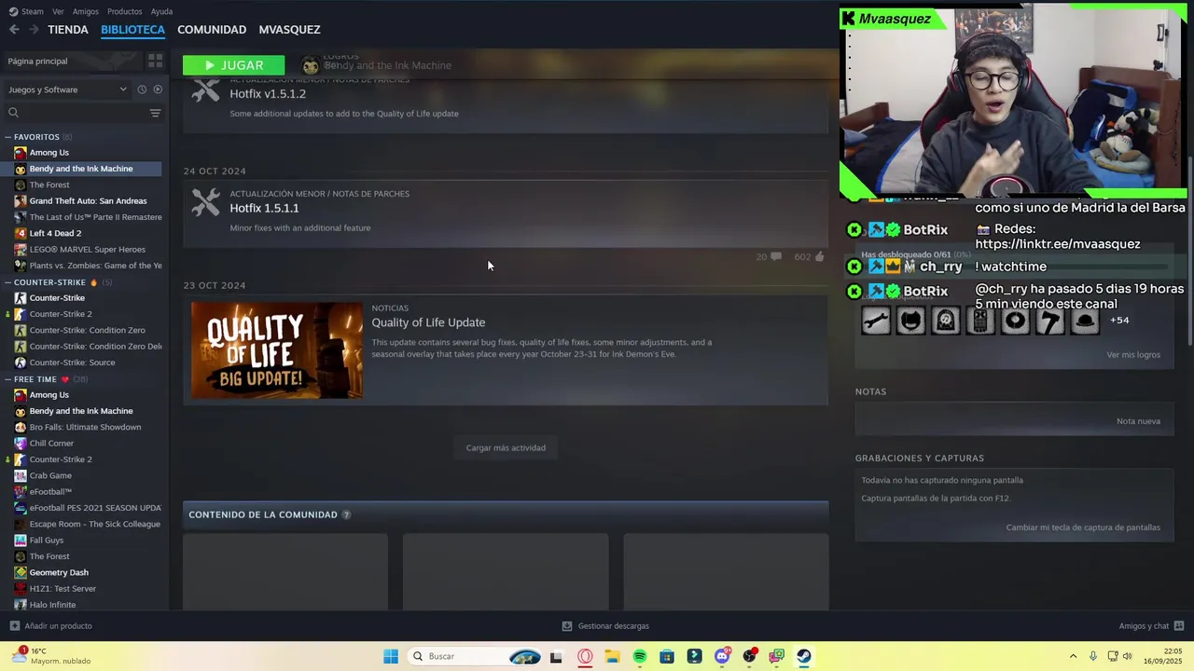Screen dimensions: 1194x671
Task: Go back with the Steam navigation arrow
Action: click(x=14, y=30)
